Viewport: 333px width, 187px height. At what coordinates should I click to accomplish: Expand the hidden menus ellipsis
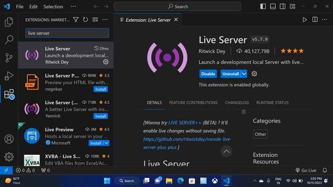coord(73,6)
